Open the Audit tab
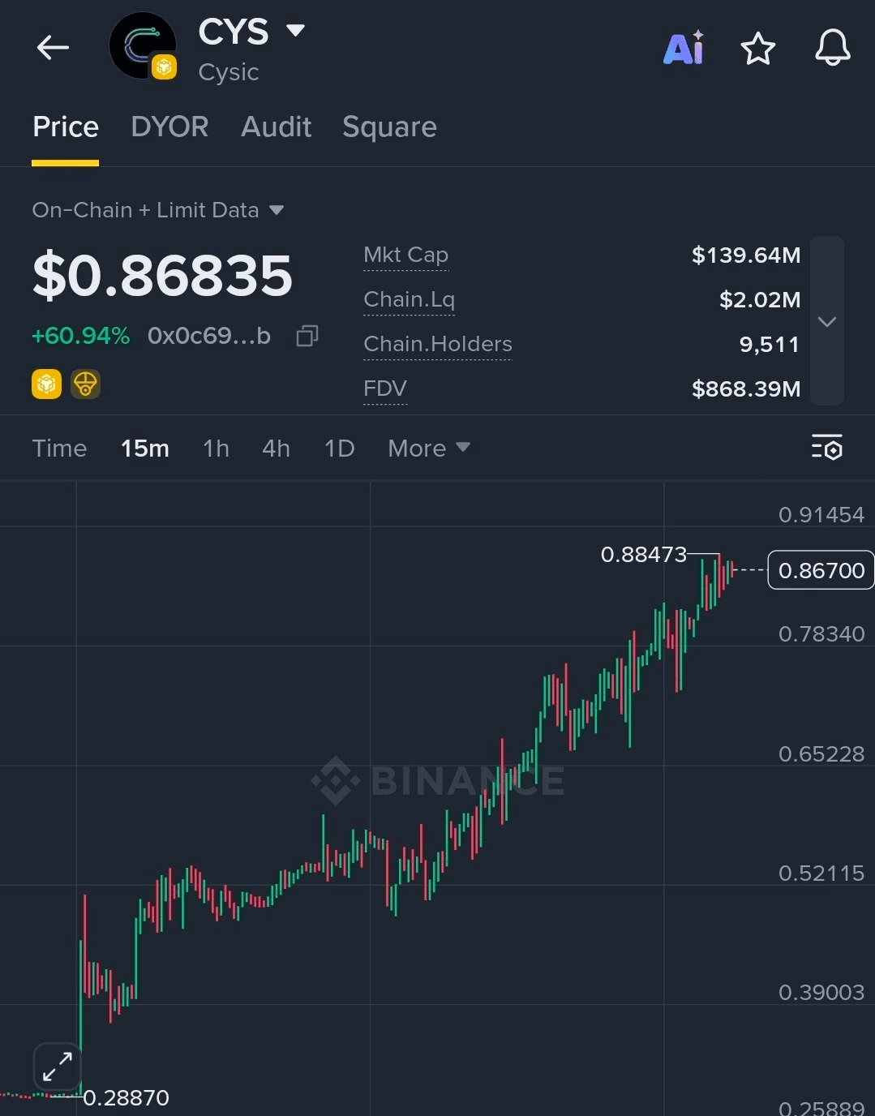The image size is (875, 1116). [277, 127]
